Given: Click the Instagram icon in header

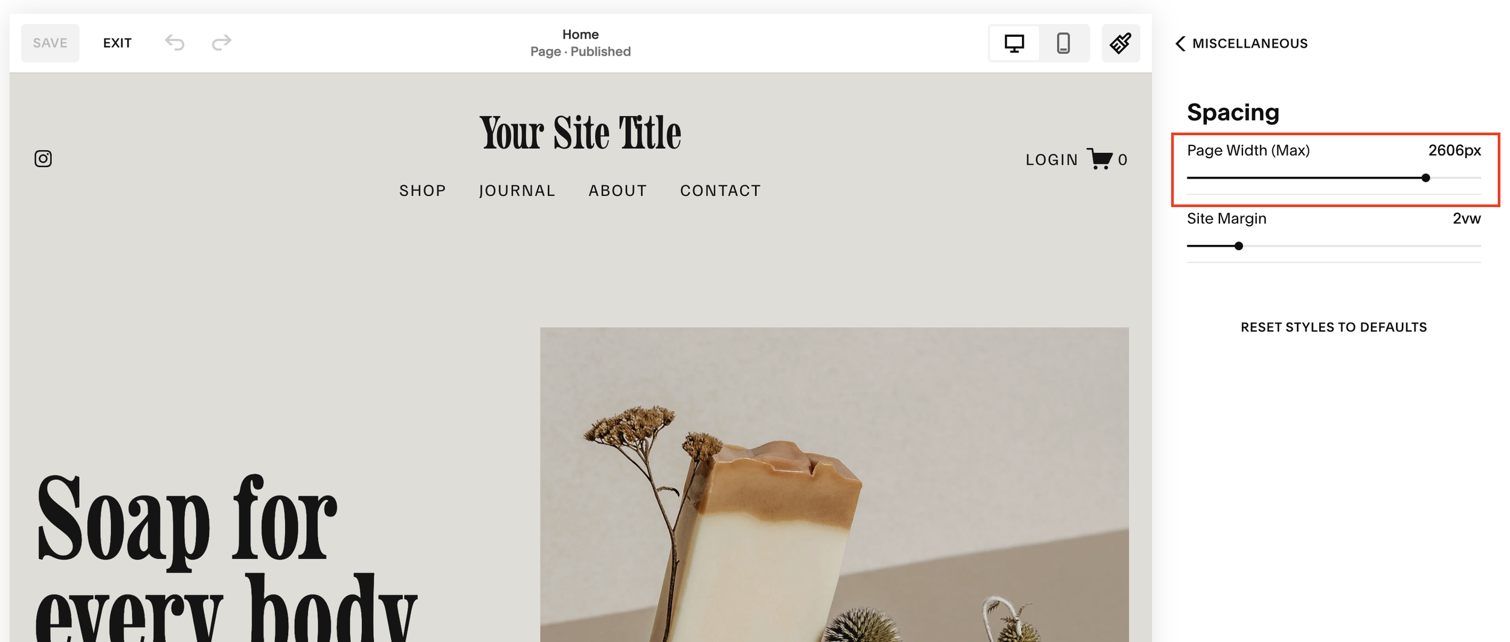Looking at the screenshot, I should (43, 159).
